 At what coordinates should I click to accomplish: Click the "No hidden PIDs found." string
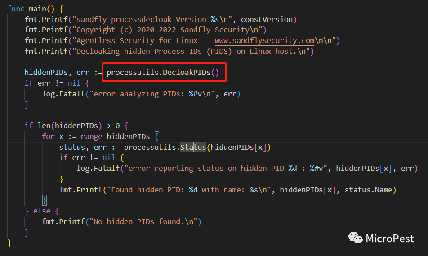coord(139,221)
